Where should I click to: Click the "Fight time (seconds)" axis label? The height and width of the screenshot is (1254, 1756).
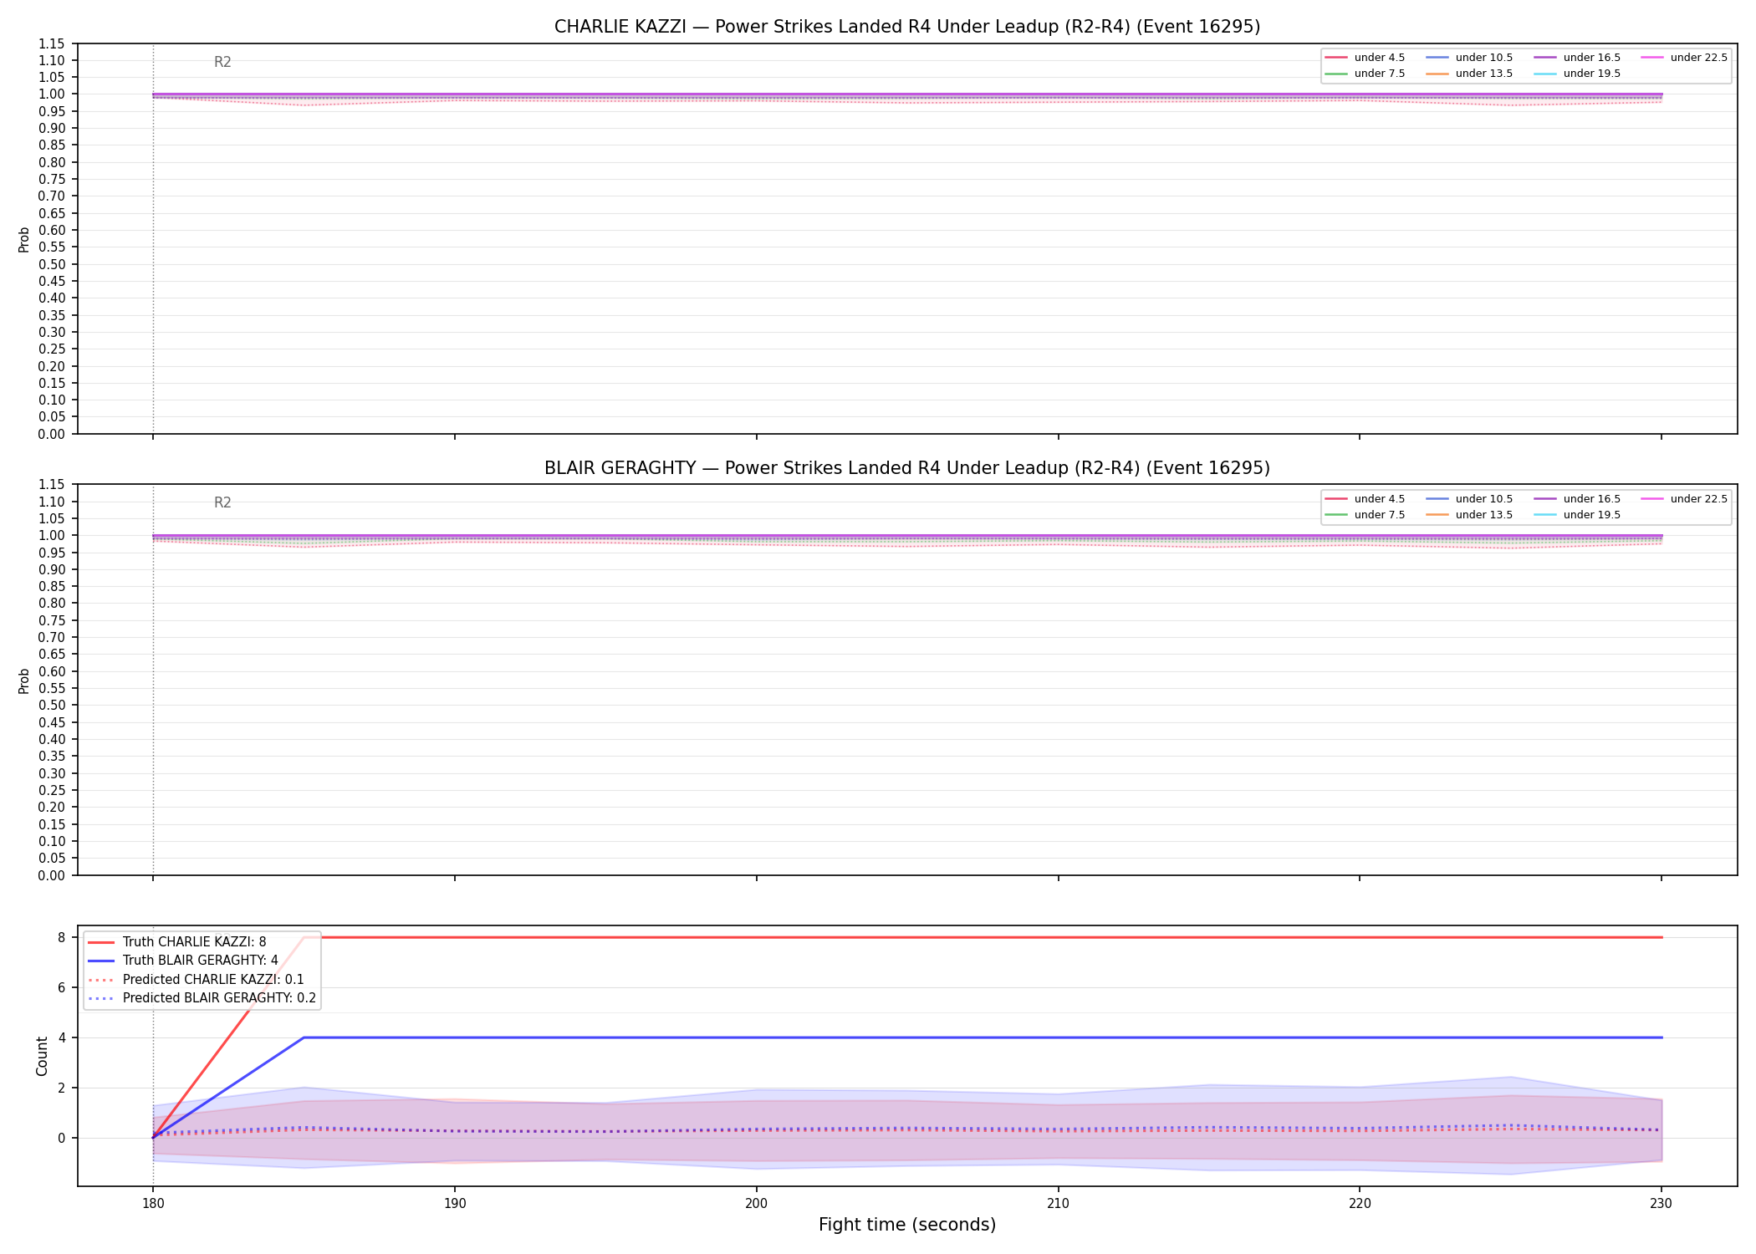coord(907,1225)
